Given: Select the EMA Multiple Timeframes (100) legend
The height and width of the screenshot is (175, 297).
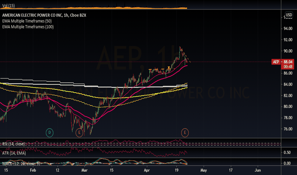Looking at the screenshot, I should point(28,27).
